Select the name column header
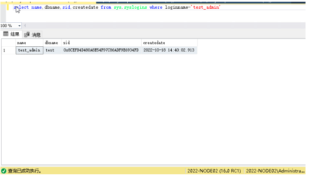Screen dimensions: 309x176 click(29, 43)
